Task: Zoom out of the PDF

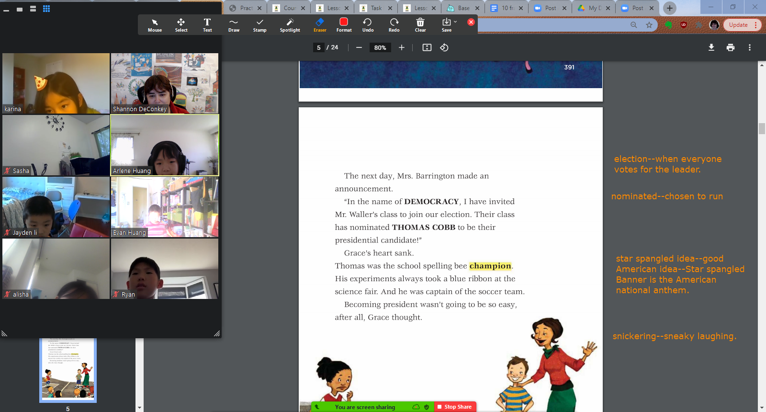Action: (x=359, y=47)
